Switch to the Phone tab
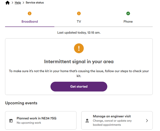Screen dimensions: 160x131 [128, 19]
